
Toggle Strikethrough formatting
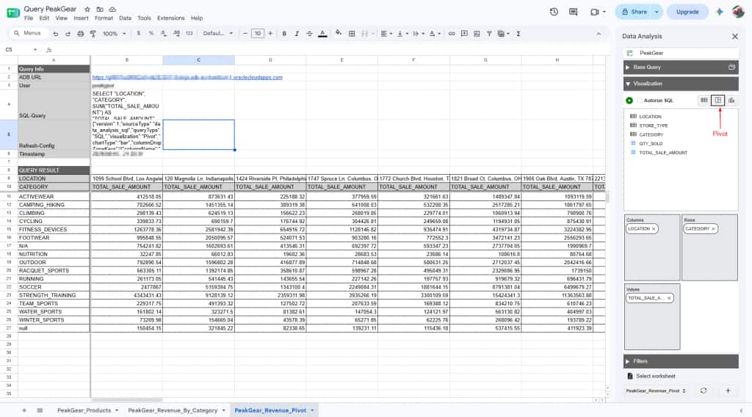click(309, 34)
